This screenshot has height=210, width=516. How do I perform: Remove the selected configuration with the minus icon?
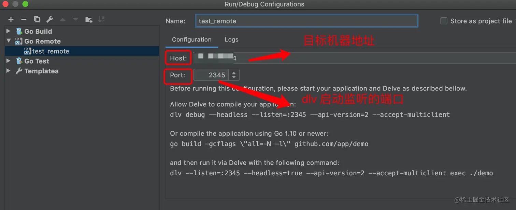24,19
